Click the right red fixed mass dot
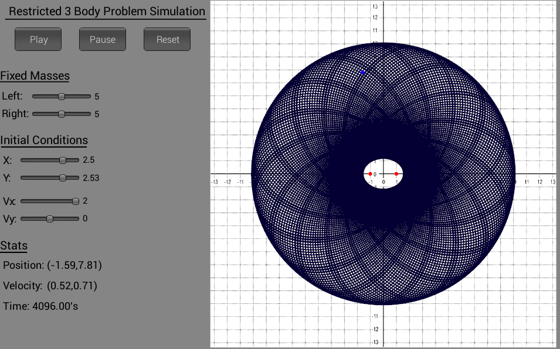Screen dimensions: 560x349 (396, 174)
